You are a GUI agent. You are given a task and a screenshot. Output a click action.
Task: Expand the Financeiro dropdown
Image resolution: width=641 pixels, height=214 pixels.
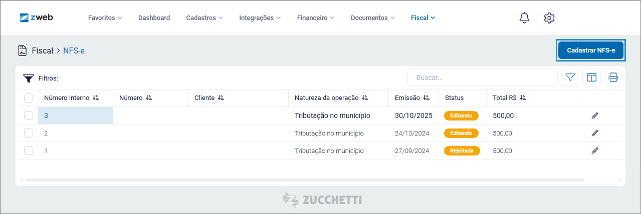315,18
